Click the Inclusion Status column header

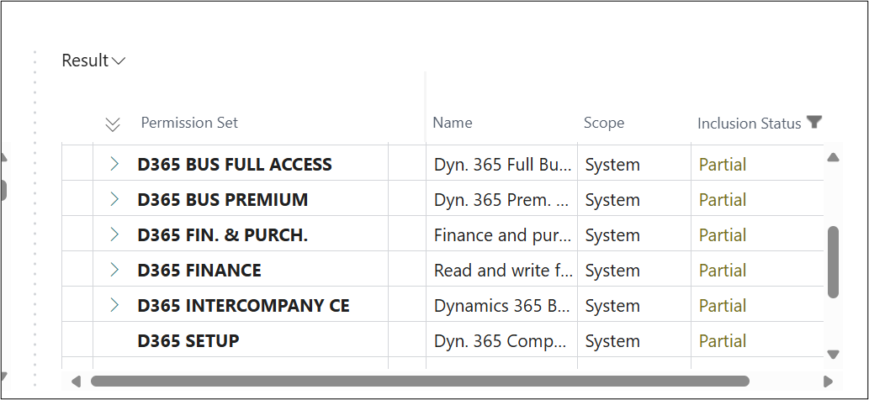[x=750, y=124]
